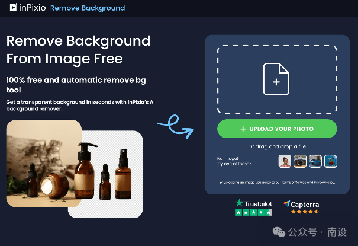This screenshot has height=246, width=358.
Task: Click the "Or drag and drop a file" text
Action: pyautogui.click(x=277, y=146)
